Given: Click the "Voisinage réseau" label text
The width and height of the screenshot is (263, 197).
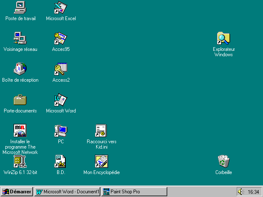Looking at the screenshot, I should point(20,49).
